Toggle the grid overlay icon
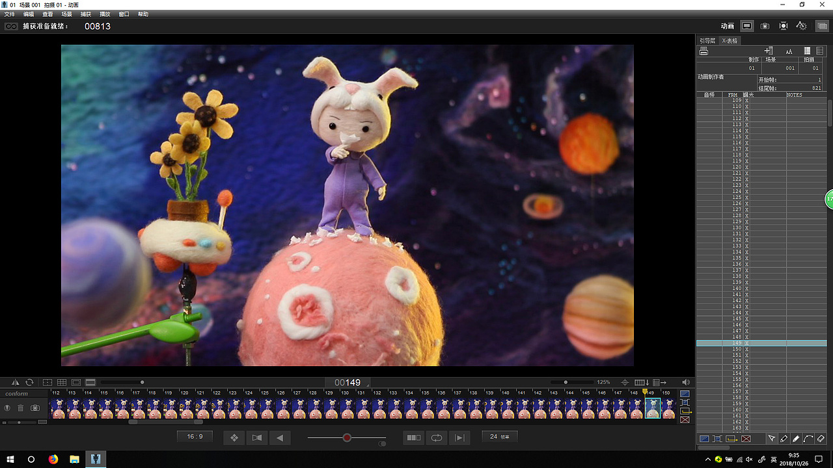The height and width of the screenshot is (468, 833). coord(62,382)
